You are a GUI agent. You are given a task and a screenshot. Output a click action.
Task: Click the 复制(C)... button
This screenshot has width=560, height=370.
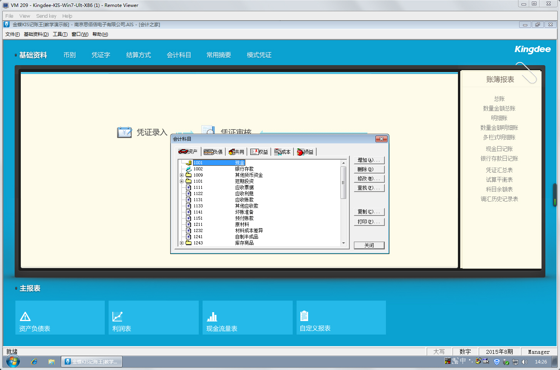[x=369, y=212]
